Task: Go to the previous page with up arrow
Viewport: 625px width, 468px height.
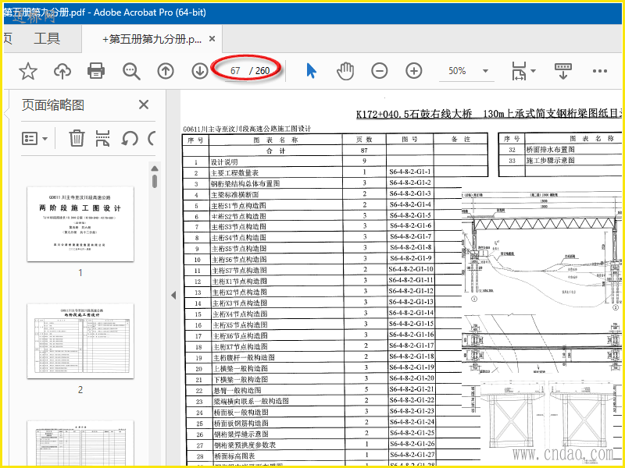Action: pyautogui.click(x=166, y=71)
